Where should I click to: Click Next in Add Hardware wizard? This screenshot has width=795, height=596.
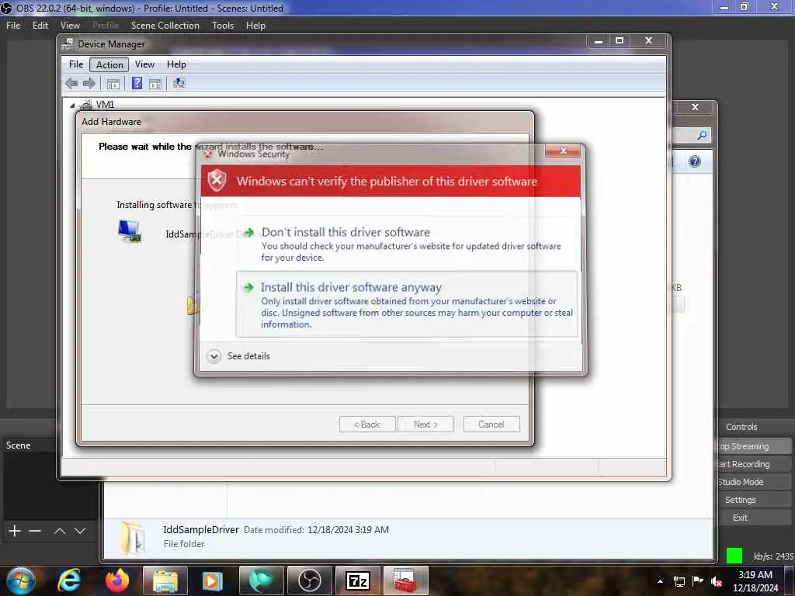tap(425, 424)
